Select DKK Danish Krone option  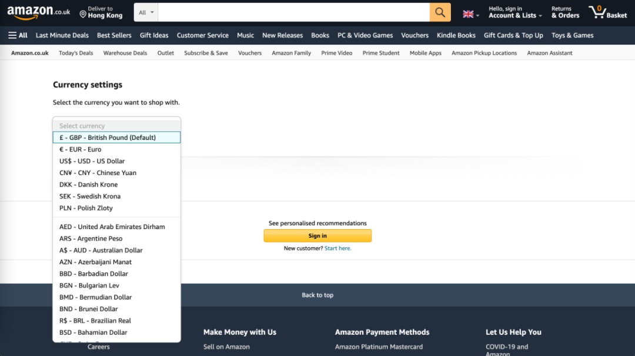(116, 184)
